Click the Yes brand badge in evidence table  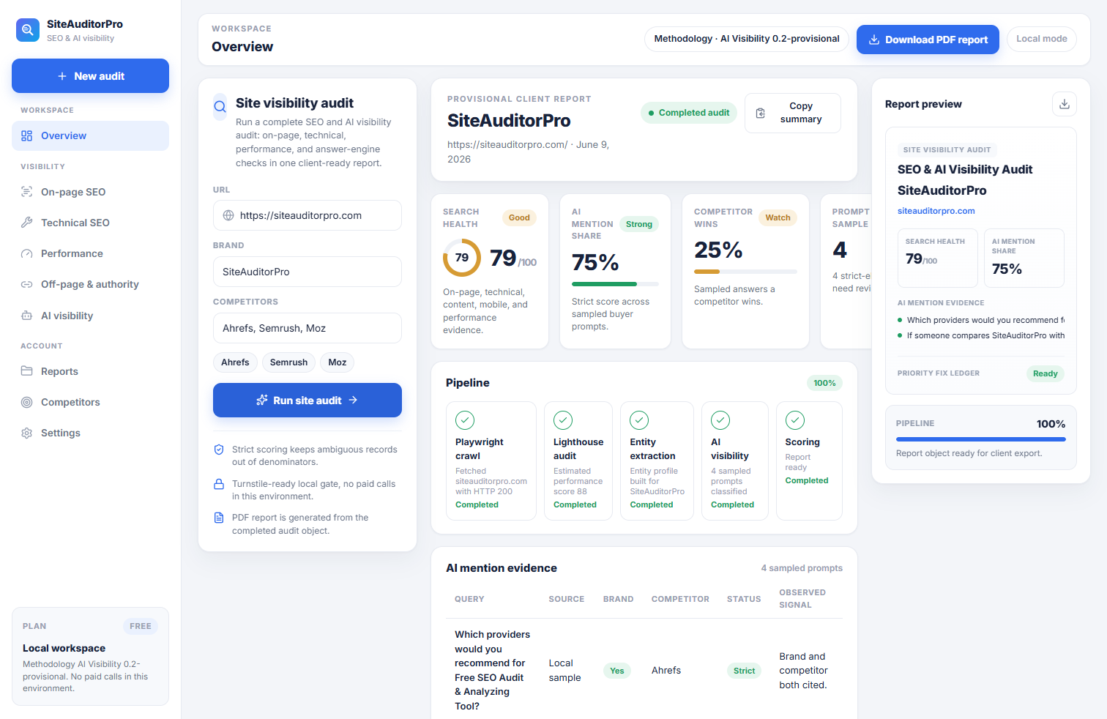click(617, 671)
